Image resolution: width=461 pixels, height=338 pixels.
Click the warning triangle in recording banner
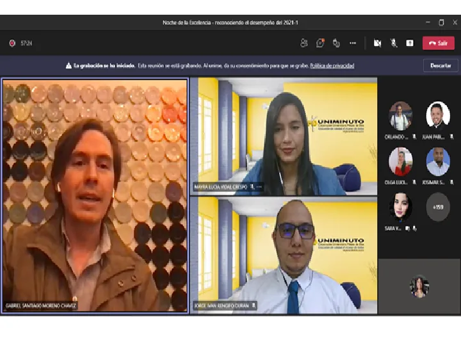click(69, 65)
